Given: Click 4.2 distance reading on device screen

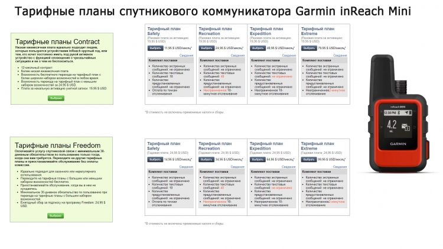Looking at the screenshot, I should (x=392, y=125).
